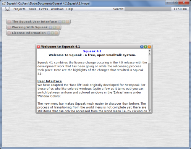The image size is (191, 149).
Task: Click green expand icon of License Information
Action: click(x=52, y=33)
